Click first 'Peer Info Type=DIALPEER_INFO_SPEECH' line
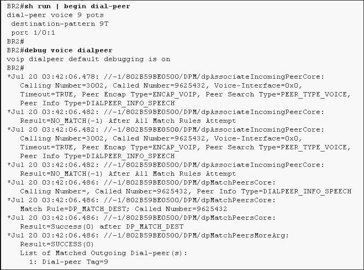Viewport: 364px width, 270px height. click(97, 103)
